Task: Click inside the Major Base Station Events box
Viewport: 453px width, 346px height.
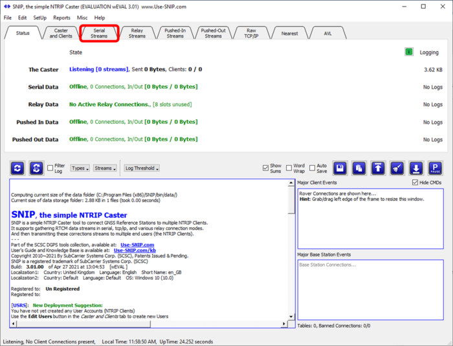Action: click(x=370, y=290)
